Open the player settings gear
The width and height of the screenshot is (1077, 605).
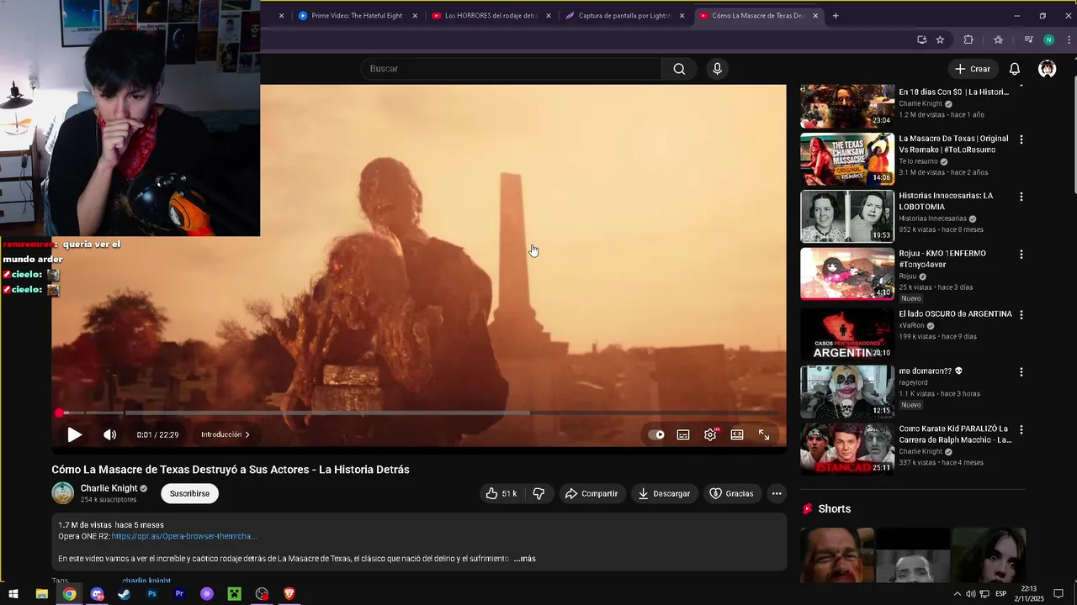tap(710, 434)
